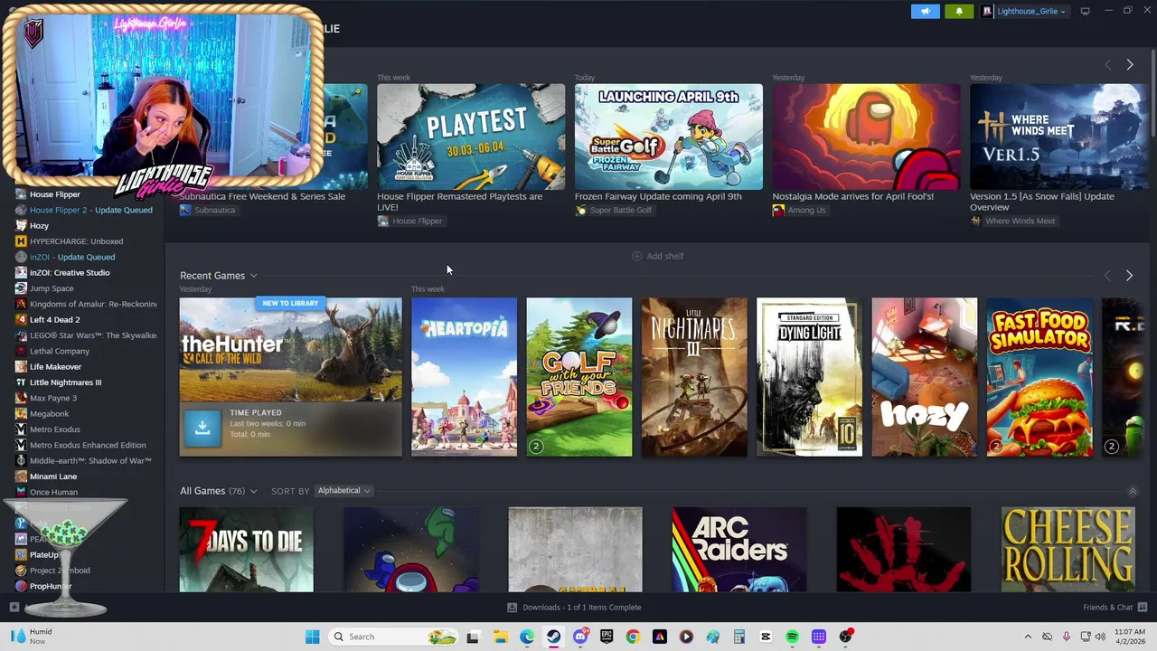Open 7 Days to Die game cover
The width and height of the screenshot is (1157, 651).
247,550
